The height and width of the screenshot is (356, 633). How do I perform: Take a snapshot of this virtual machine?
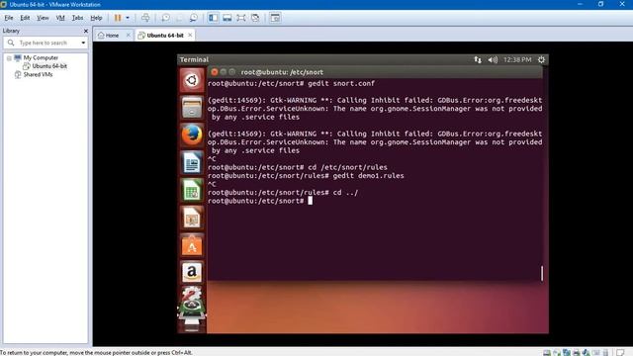165,18
